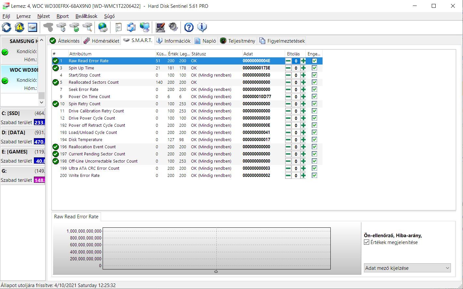Screen dimensions: 463x289
Task: Click green health icon of SAMSUNG disk
Action: coord(5,52)
